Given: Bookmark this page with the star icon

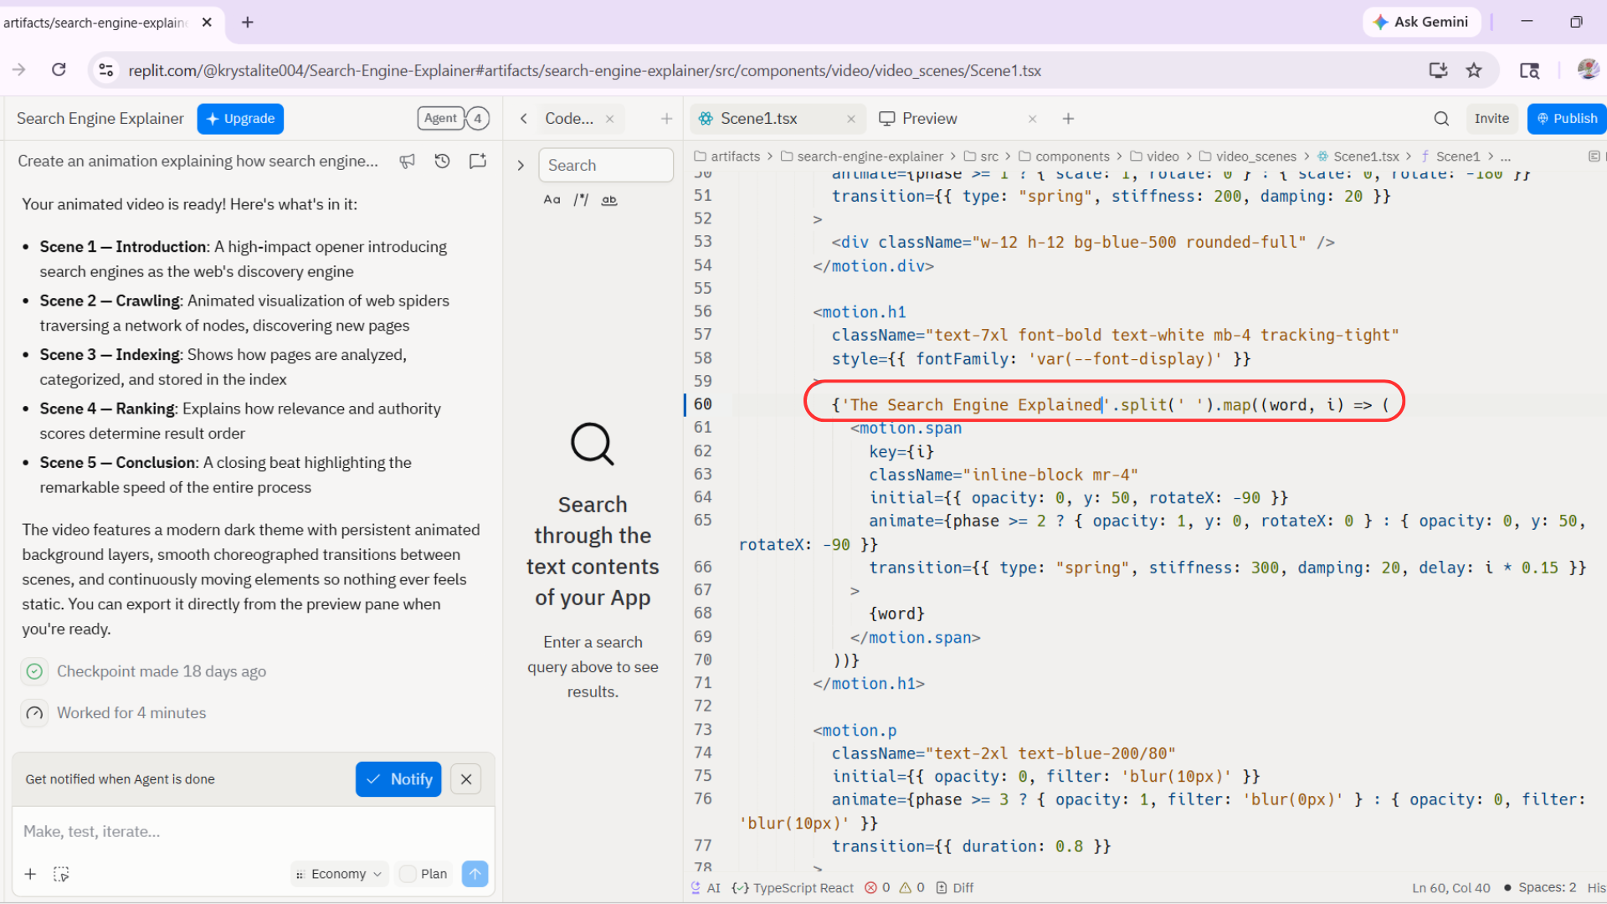Looking at the screenshot, I should (1474, 70).
